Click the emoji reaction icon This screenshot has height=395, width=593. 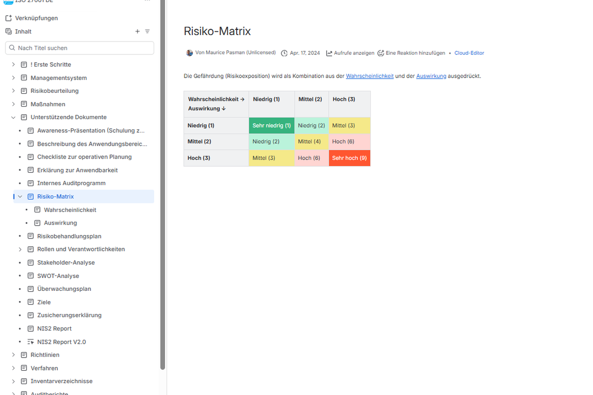pos(381,53)
